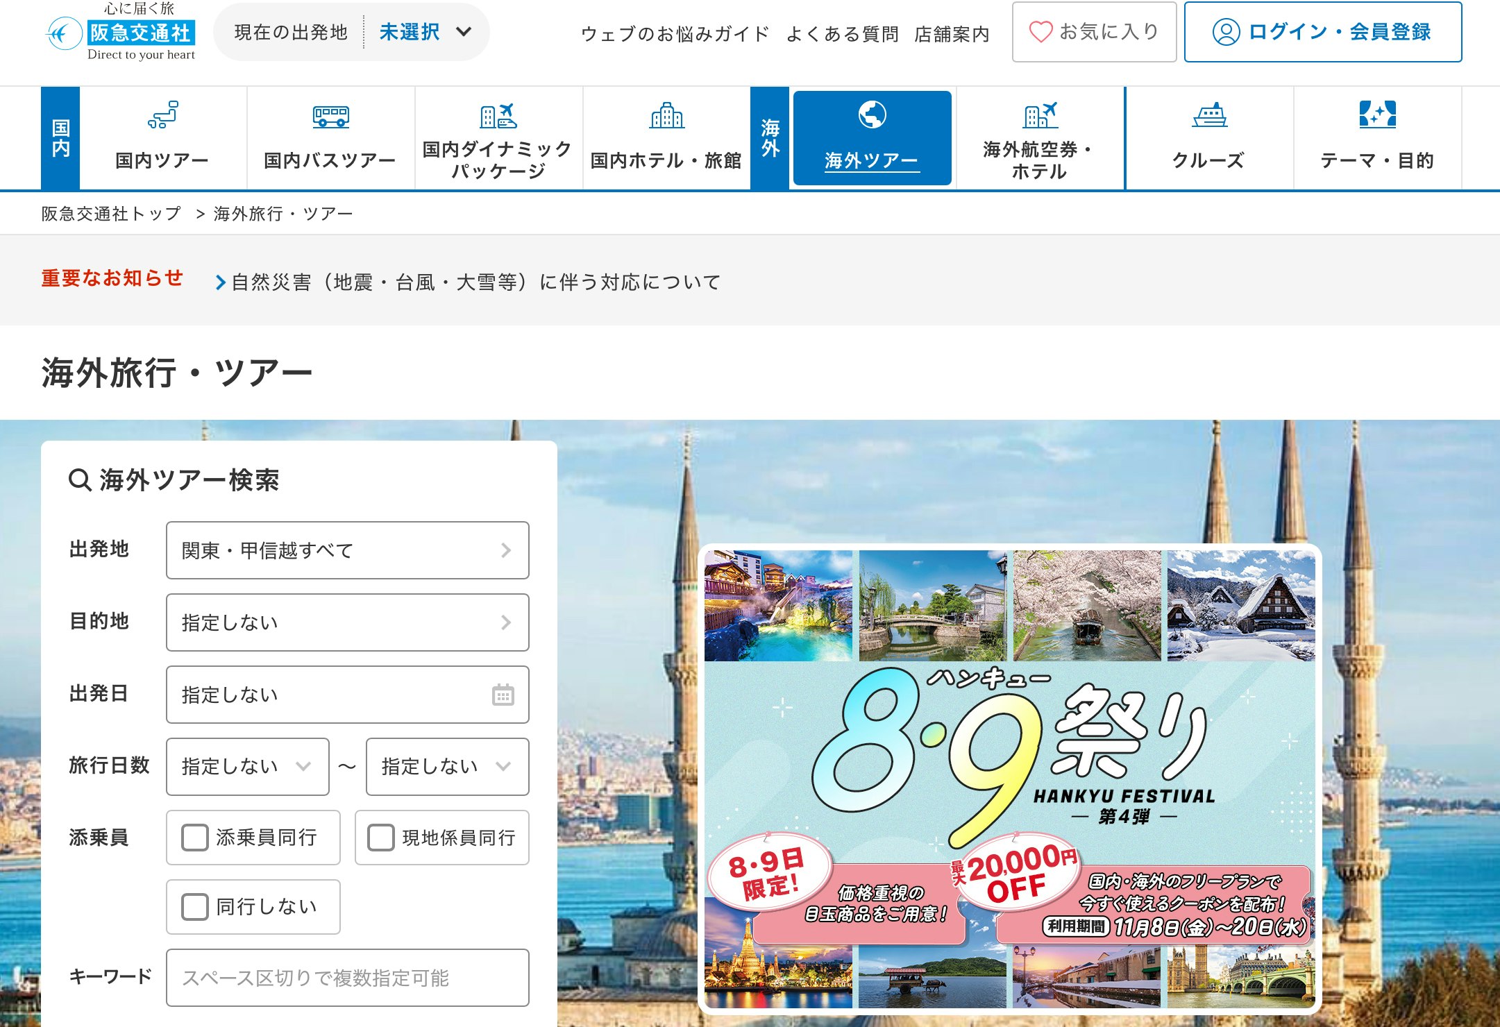Click the 国内ダイナミックパッケージ building-plane icon

point(498,115)
